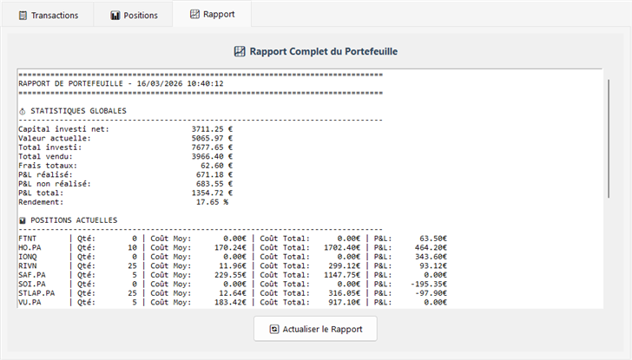Place cursor on the Rendement line
The height and width of the screenshot is (360, 632).
pos(123,202)
